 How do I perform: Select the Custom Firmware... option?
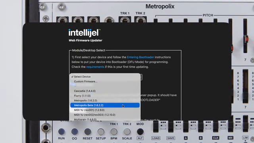point(105,81)
